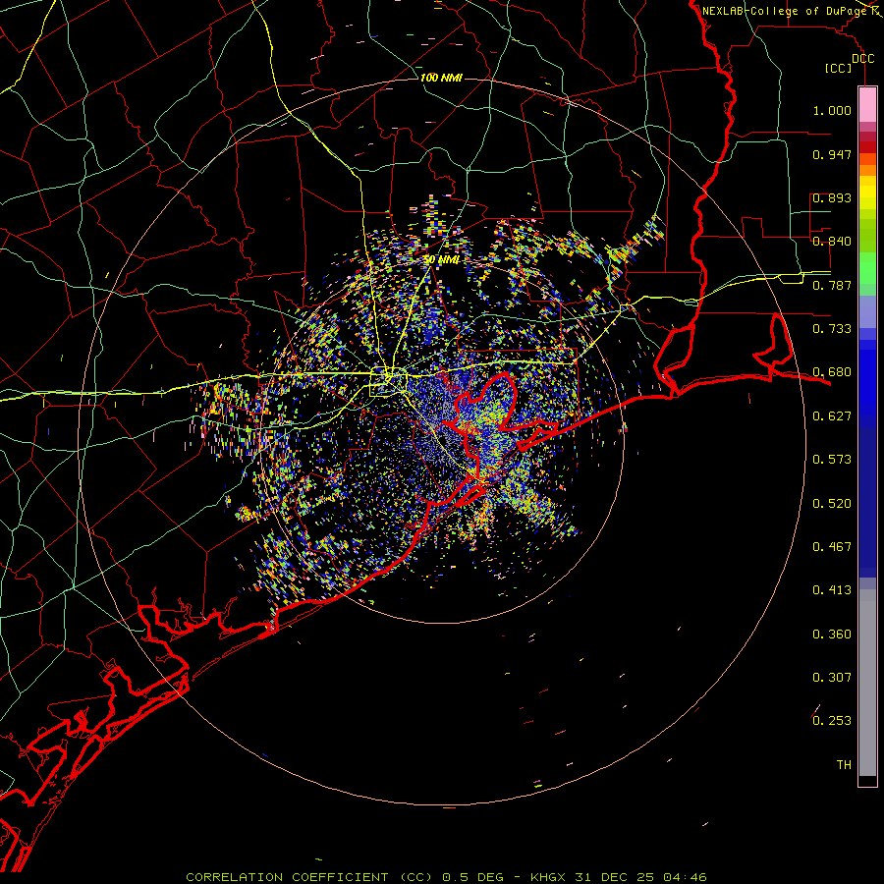The height and width of the screenshot is (884, 884).
Task: Click the 04:46 timestamp in caption
Action: click(x=685, y=877)
